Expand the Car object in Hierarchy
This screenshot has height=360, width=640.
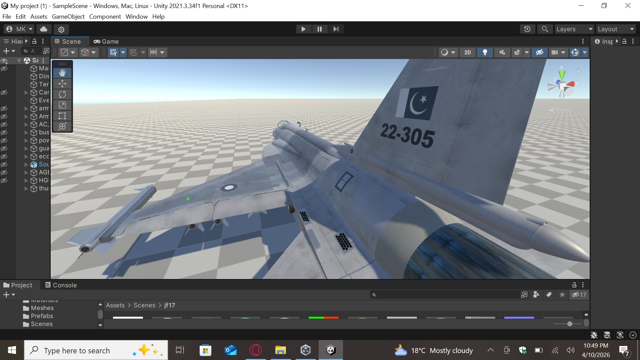pos(26,92)
